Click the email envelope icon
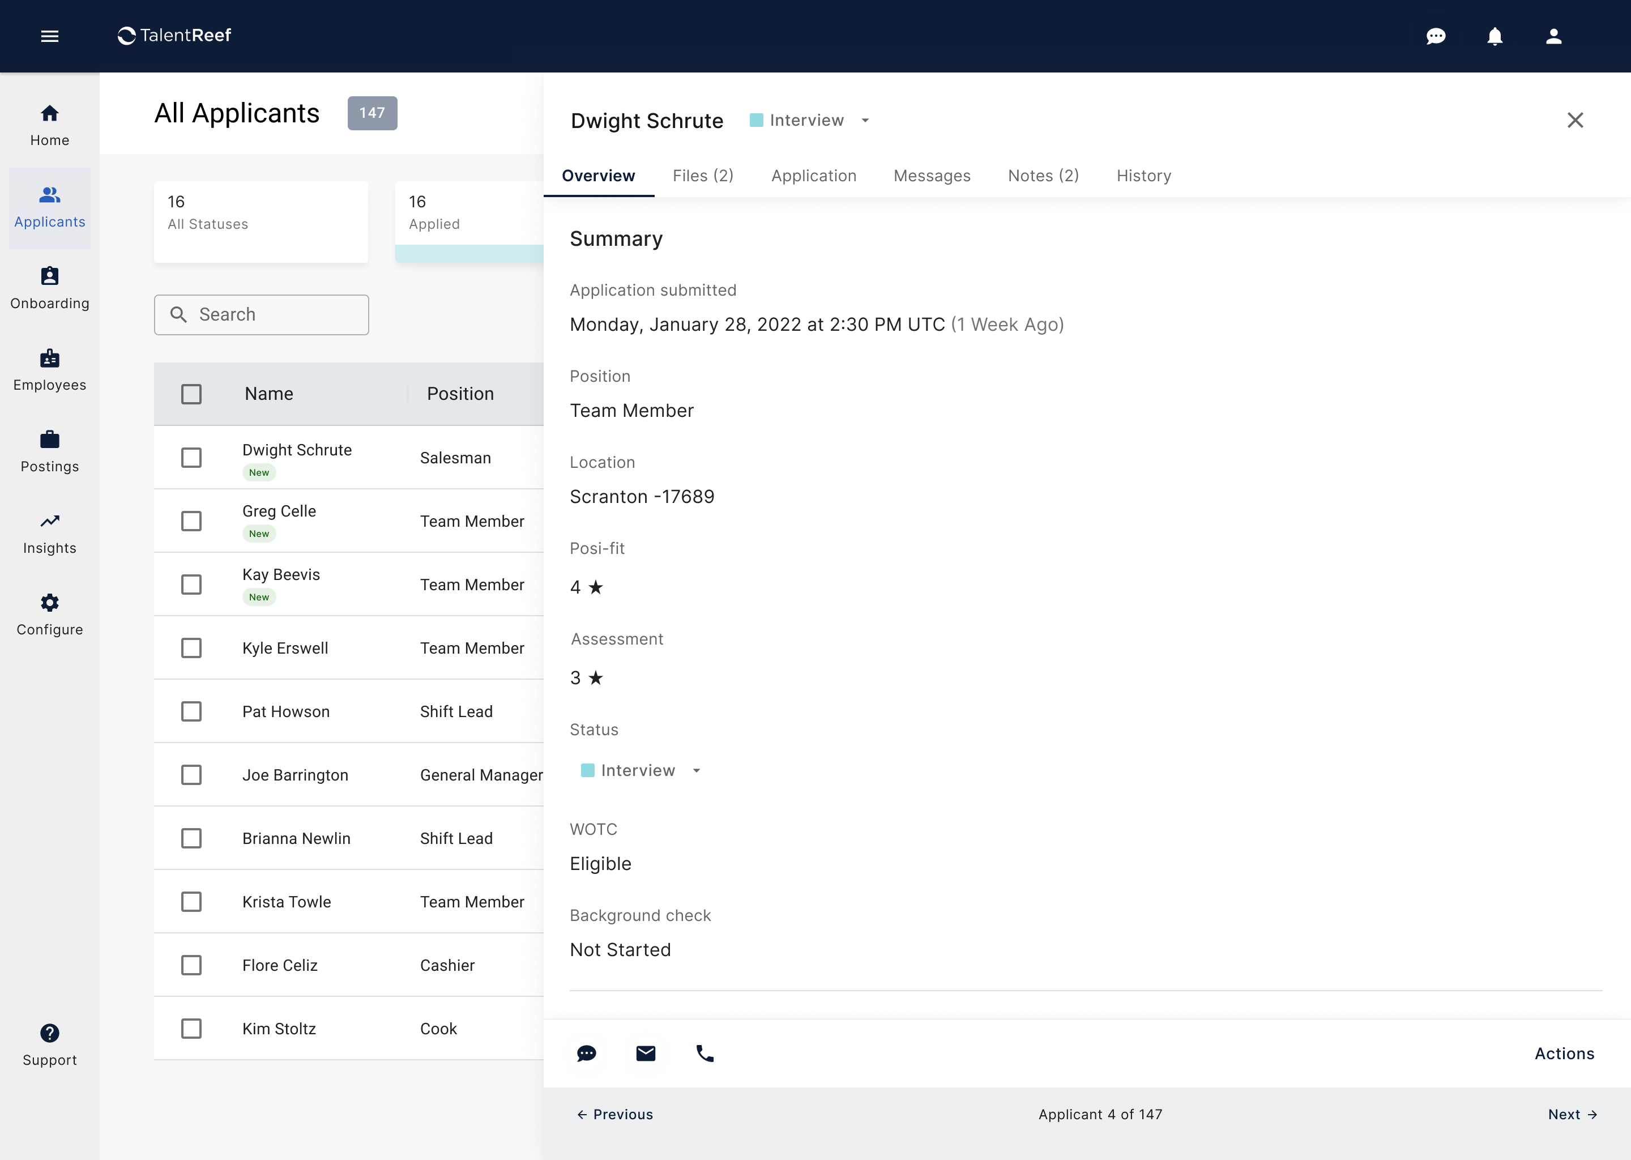Screen dimensions: 1631x1160 click(646, 1054)
